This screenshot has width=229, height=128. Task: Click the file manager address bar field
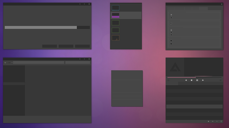[39, 63]
